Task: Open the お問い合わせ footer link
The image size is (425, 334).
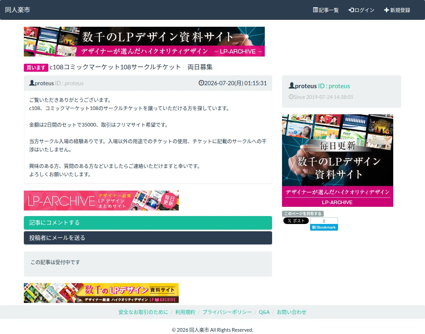Action: [x=292, y=312]
